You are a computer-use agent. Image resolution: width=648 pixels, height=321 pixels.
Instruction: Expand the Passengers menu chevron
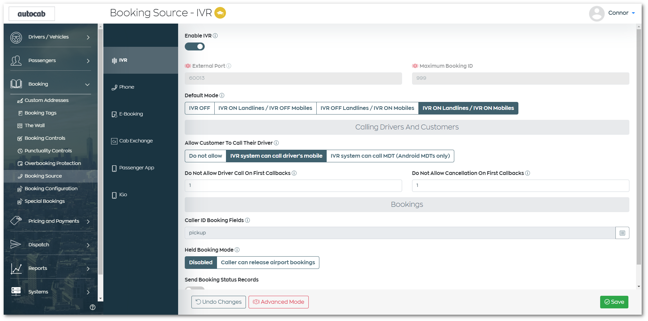(88, 61)
